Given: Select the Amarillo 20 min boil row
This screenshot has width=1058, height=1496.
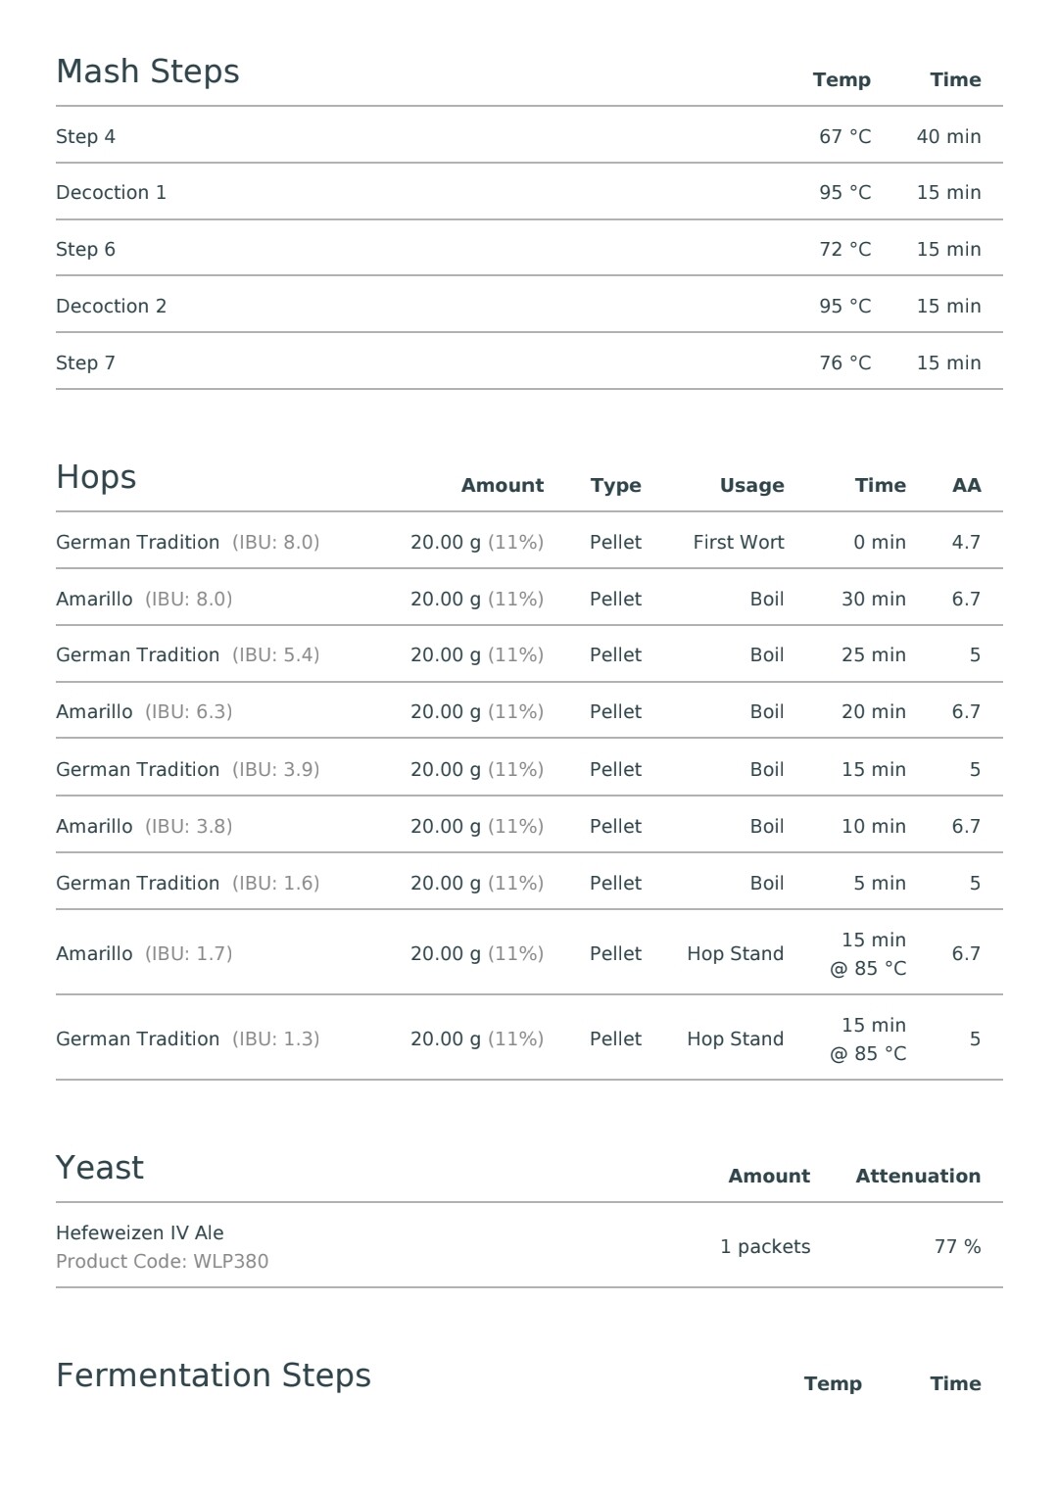Looking at the screenshot, I should coord(529,711).
